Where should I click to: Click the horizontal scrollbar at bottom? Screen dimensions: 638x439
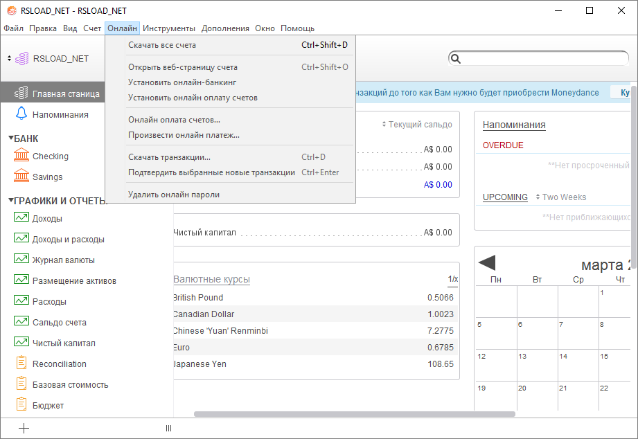coord(354,414)
